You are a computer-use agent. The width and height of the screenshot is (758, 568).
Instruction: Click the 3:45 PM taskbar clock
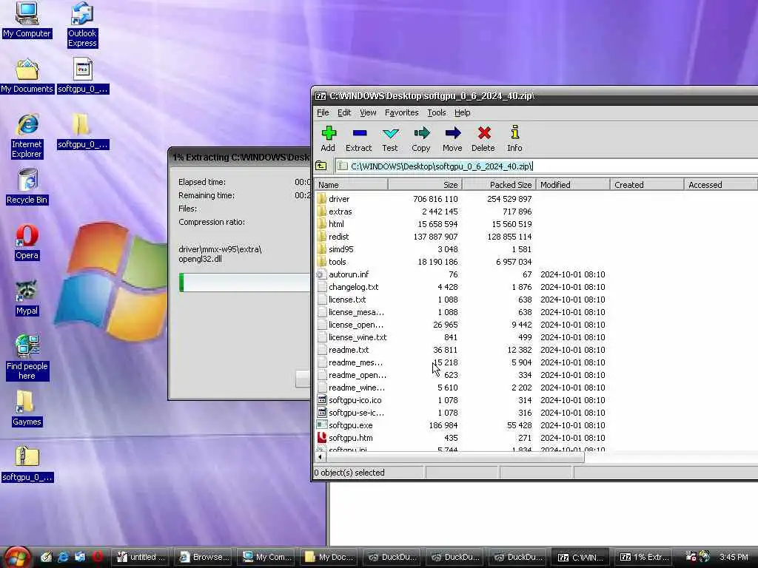[734, 558]
